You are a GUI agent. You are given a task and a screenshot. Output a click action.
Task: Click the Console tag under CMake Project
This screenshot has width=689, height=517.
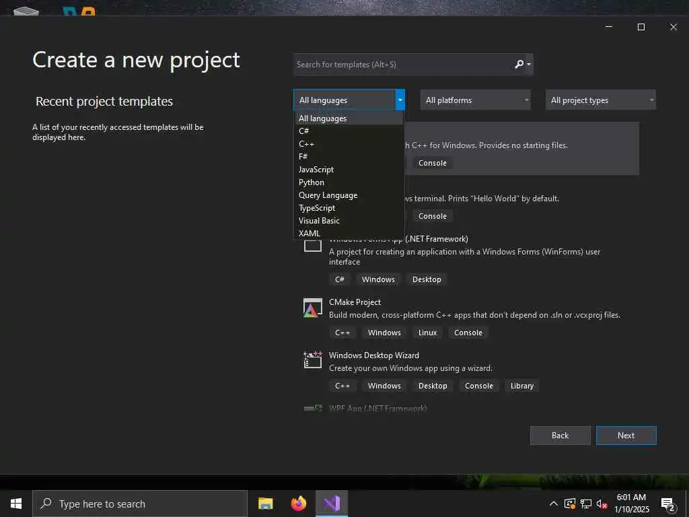pyautogui.click(x=468, y=333)
